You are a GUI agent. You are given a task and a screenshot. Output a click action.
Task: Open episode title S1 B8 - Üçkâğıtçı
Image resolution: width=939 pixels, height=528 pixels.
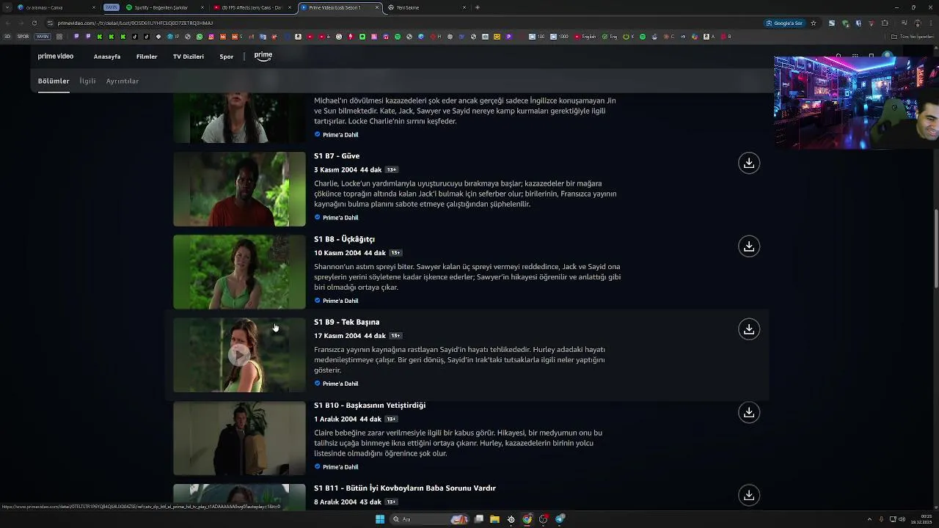344,239
